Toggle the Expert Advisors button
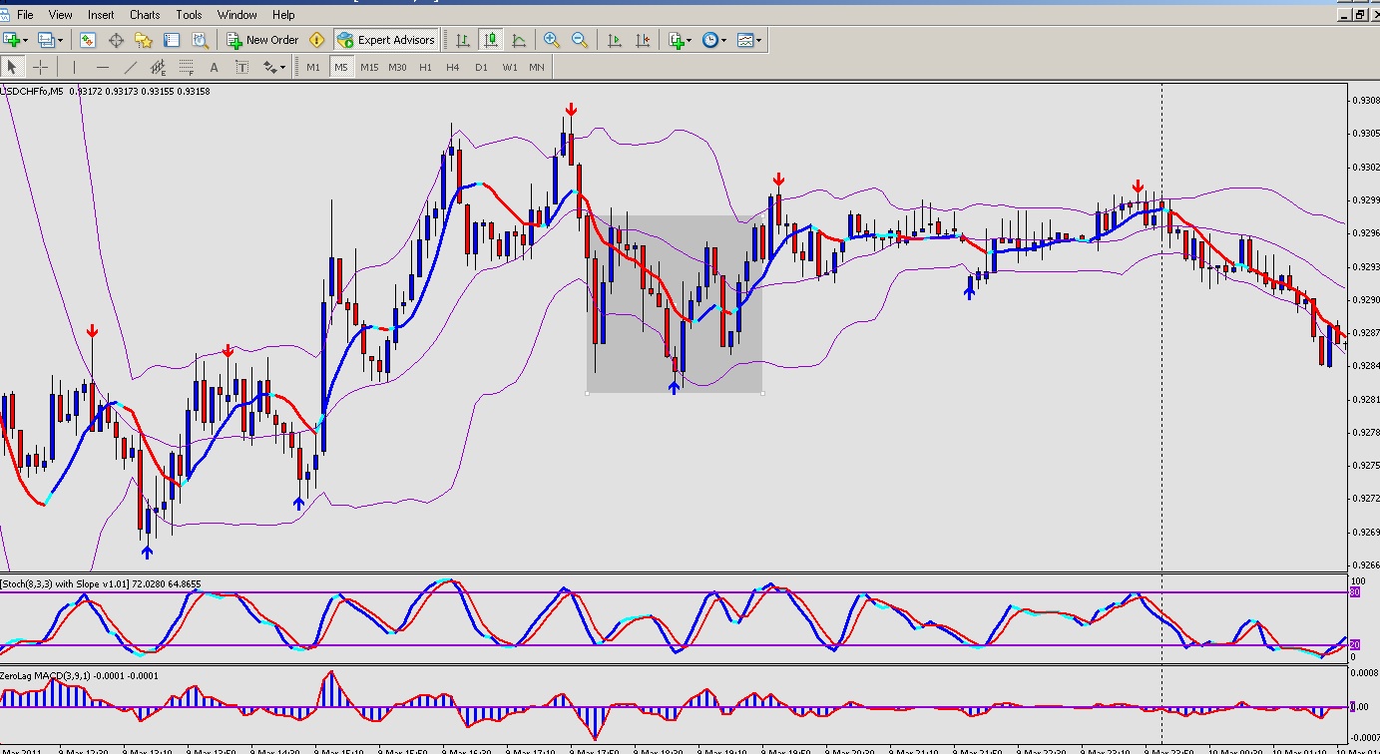The image size is (1380, 754). [x=386, y=40]
